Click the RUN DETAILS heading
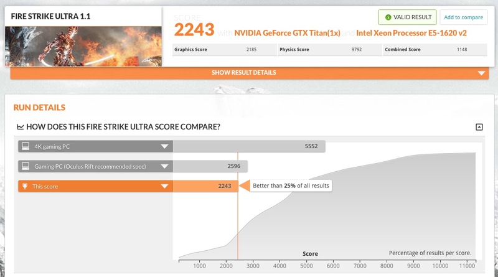Screen dimensions: 498x277 [39, 108]
